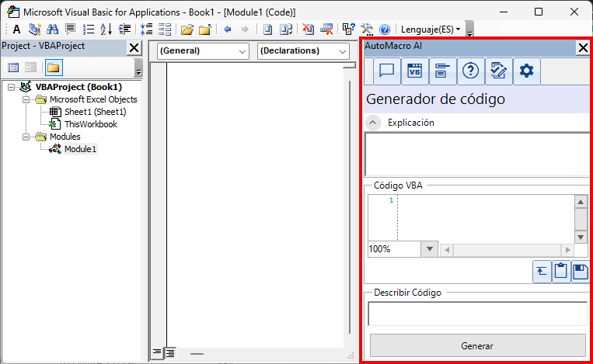Open the AutoMacro settings gear tab
This screenshot has height=364, width=593.
(526, 71)
